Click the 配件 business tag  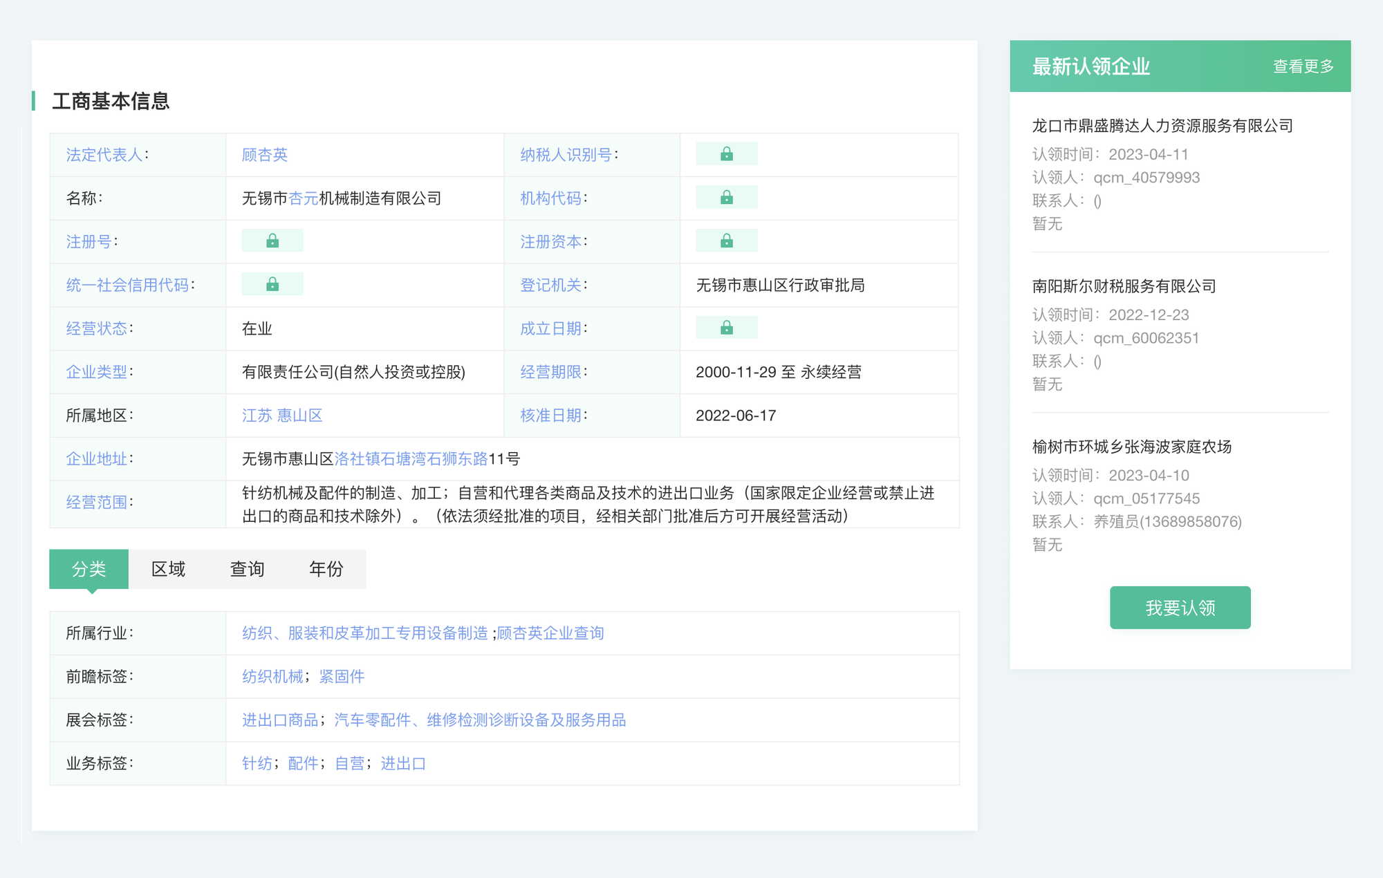tap(304, 764)
